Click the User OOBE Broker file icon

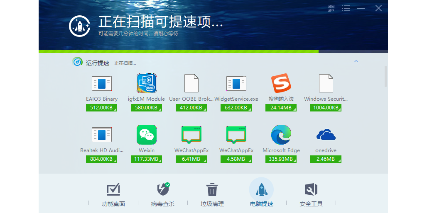[x=191, y=83]
